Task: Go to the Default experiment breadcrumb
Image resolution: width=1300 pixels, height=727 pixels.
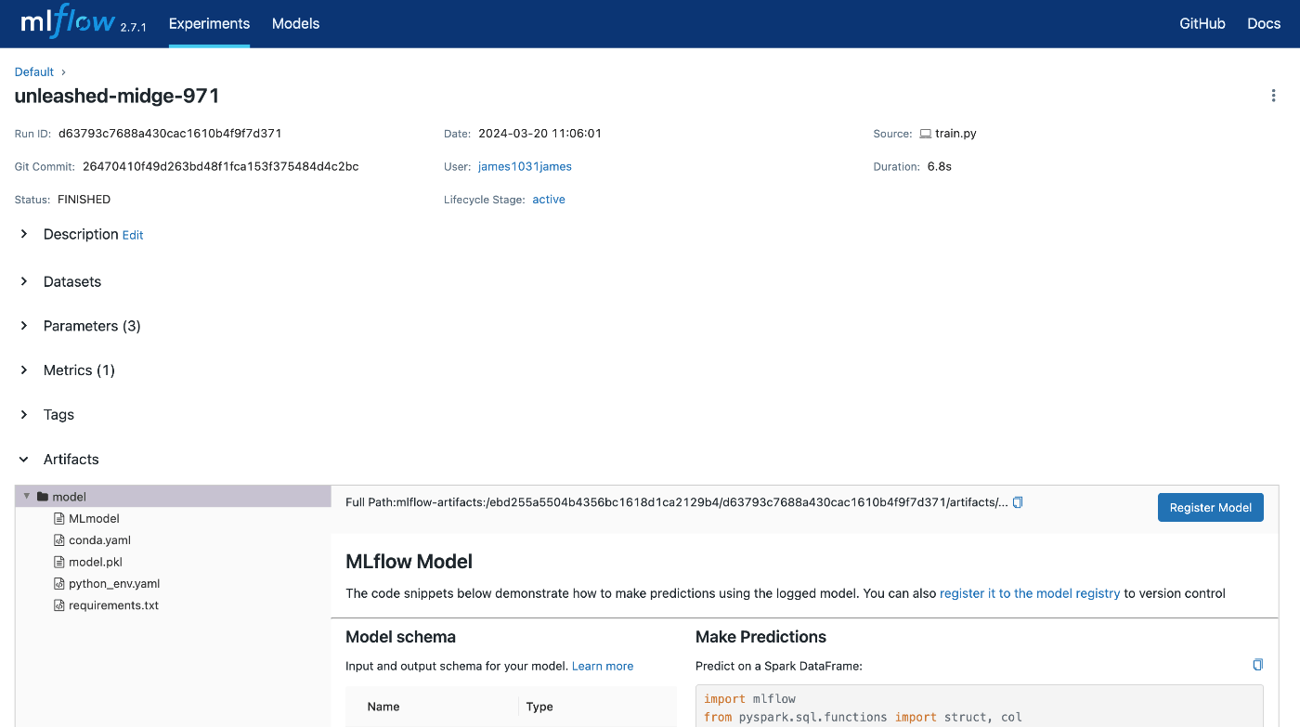Action: [x=34, y=71]
